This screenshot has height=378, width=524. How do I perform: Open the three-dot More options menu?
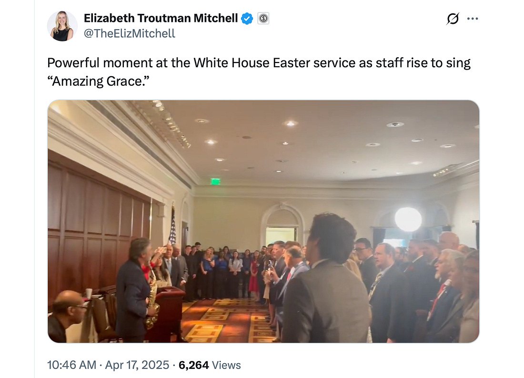473,19
